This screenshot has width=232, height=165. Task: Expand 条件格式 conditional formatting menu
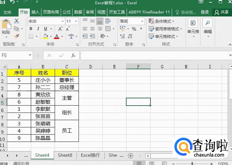(161, 21)
